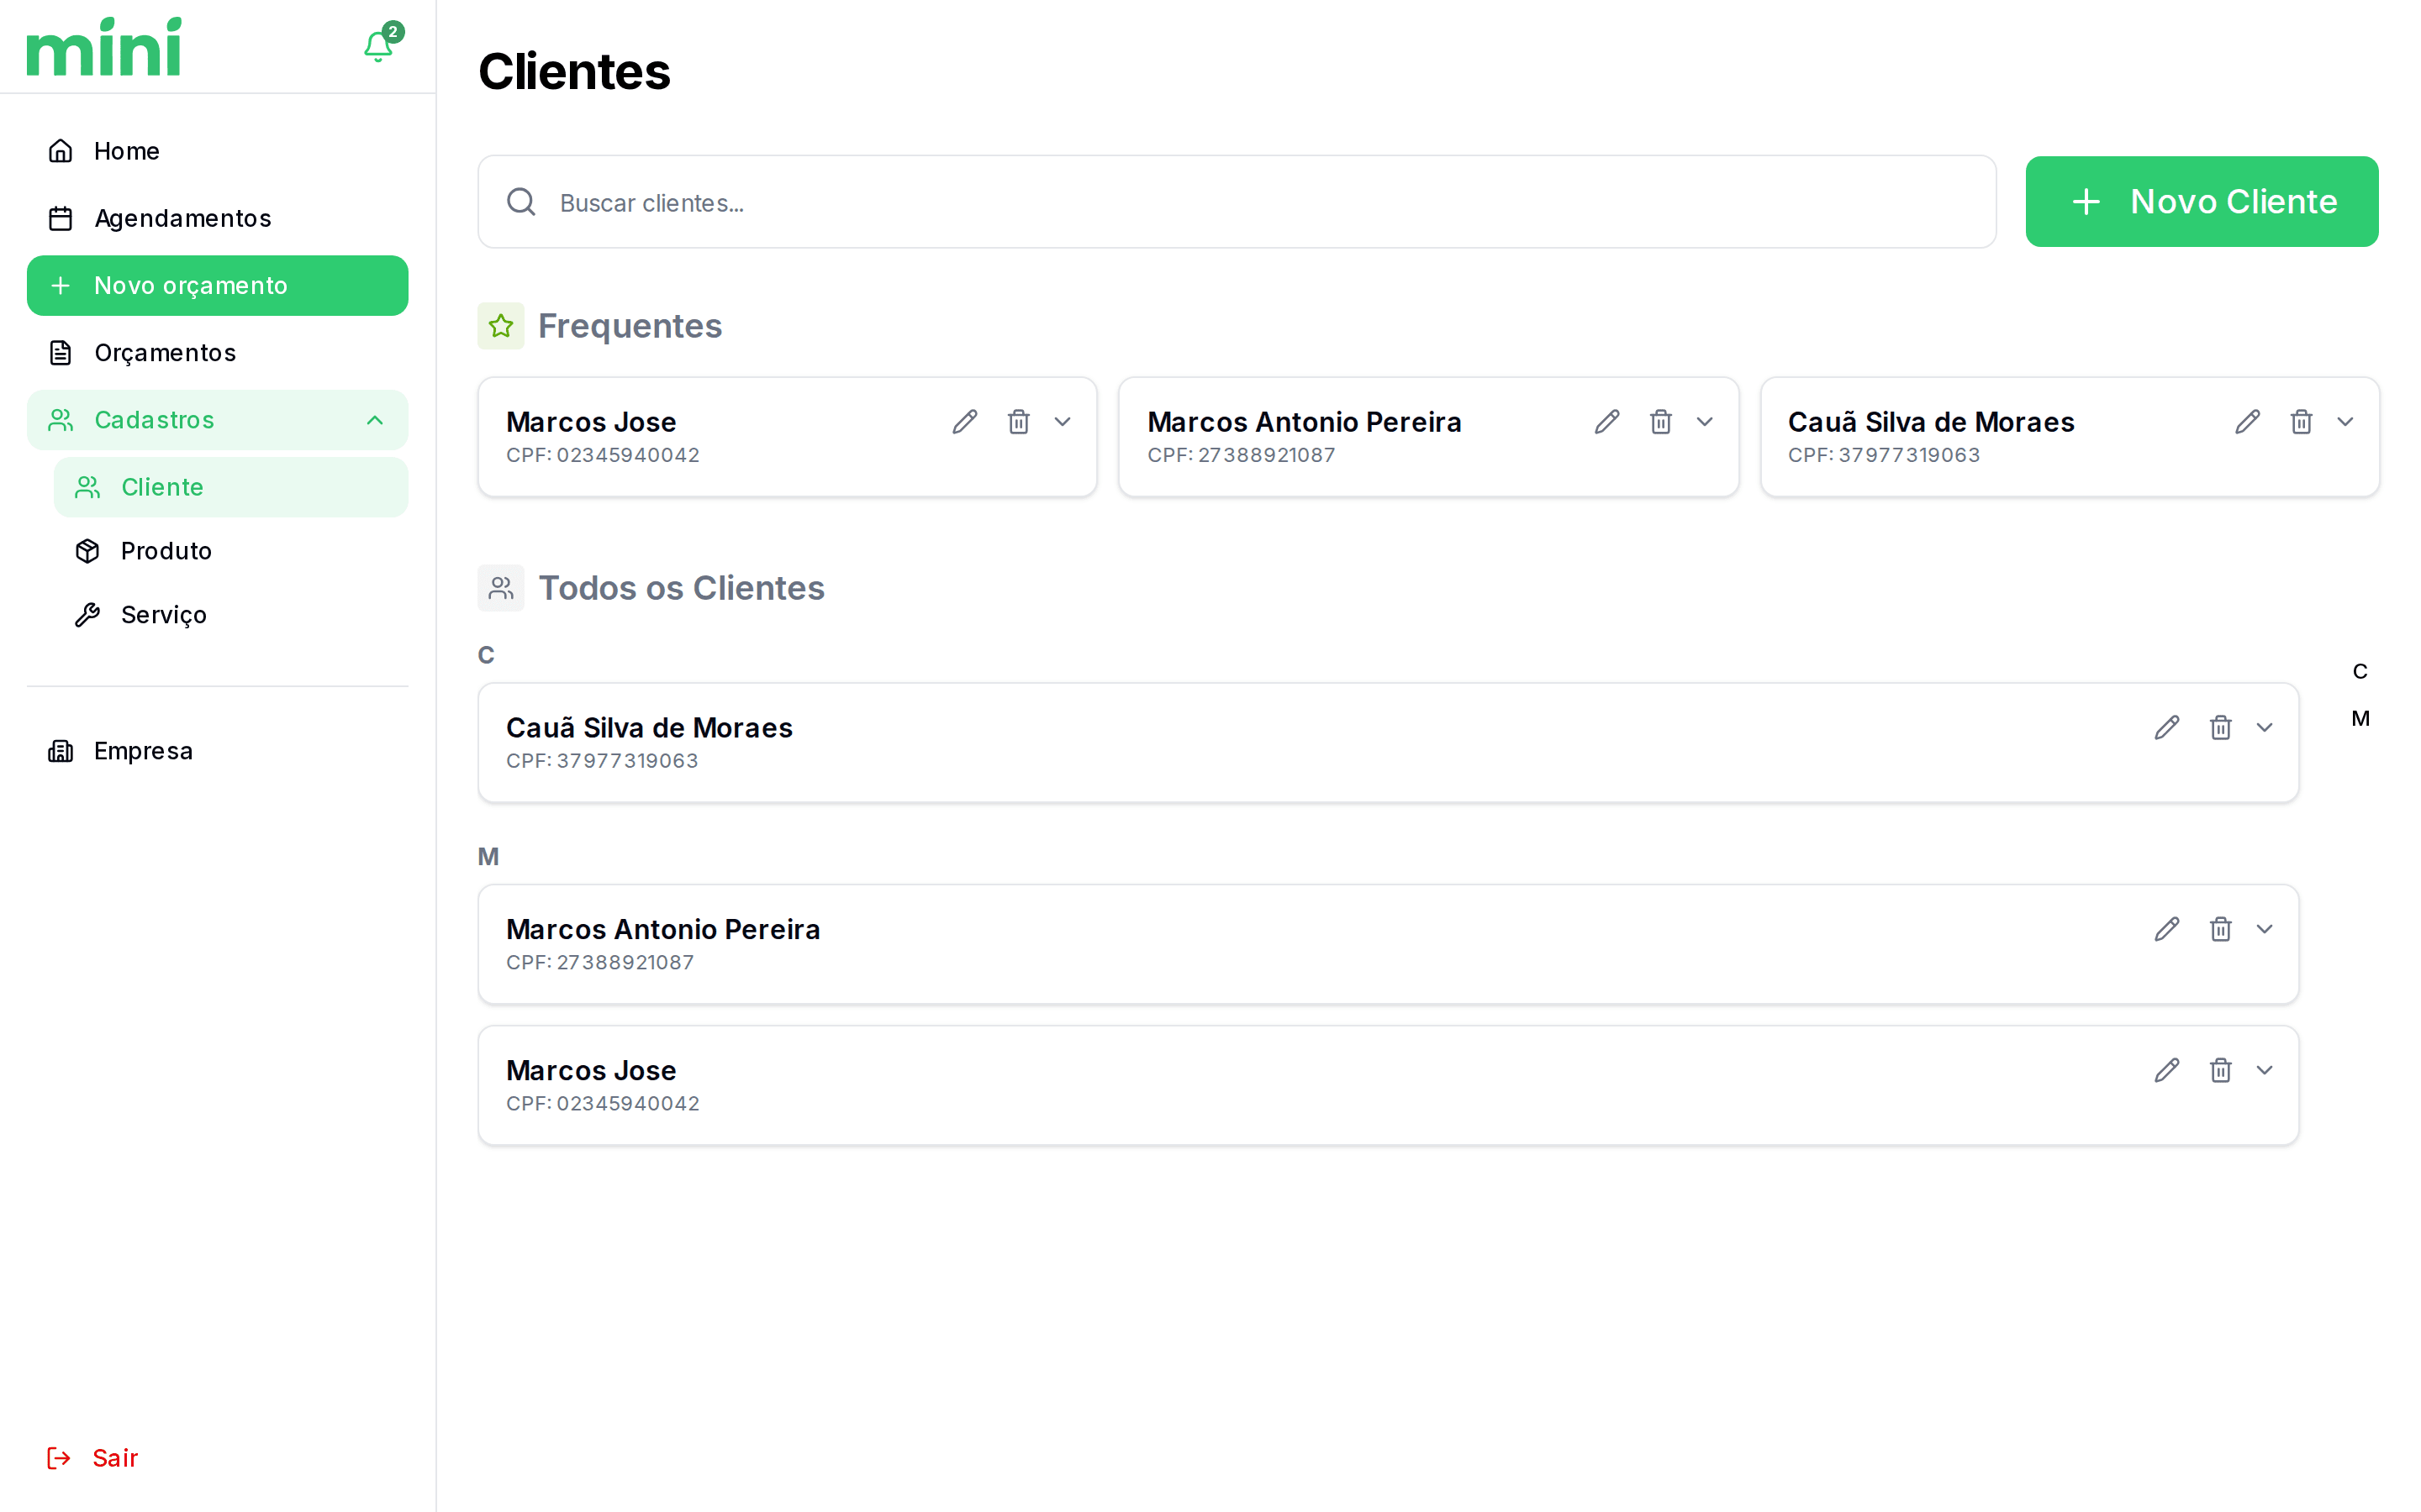Delete Marcos Jose from all clients list

click(2220, 1070)
